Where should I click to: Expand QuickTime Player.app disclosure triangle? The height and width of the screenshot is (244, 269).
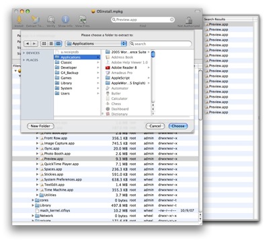pos(37,164)
